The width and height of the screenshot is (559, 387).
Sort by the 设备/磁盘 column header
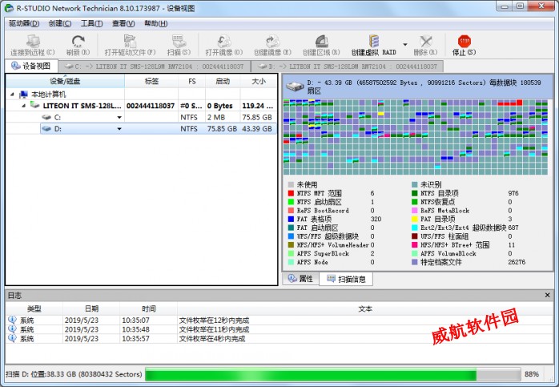pos(65,81)
